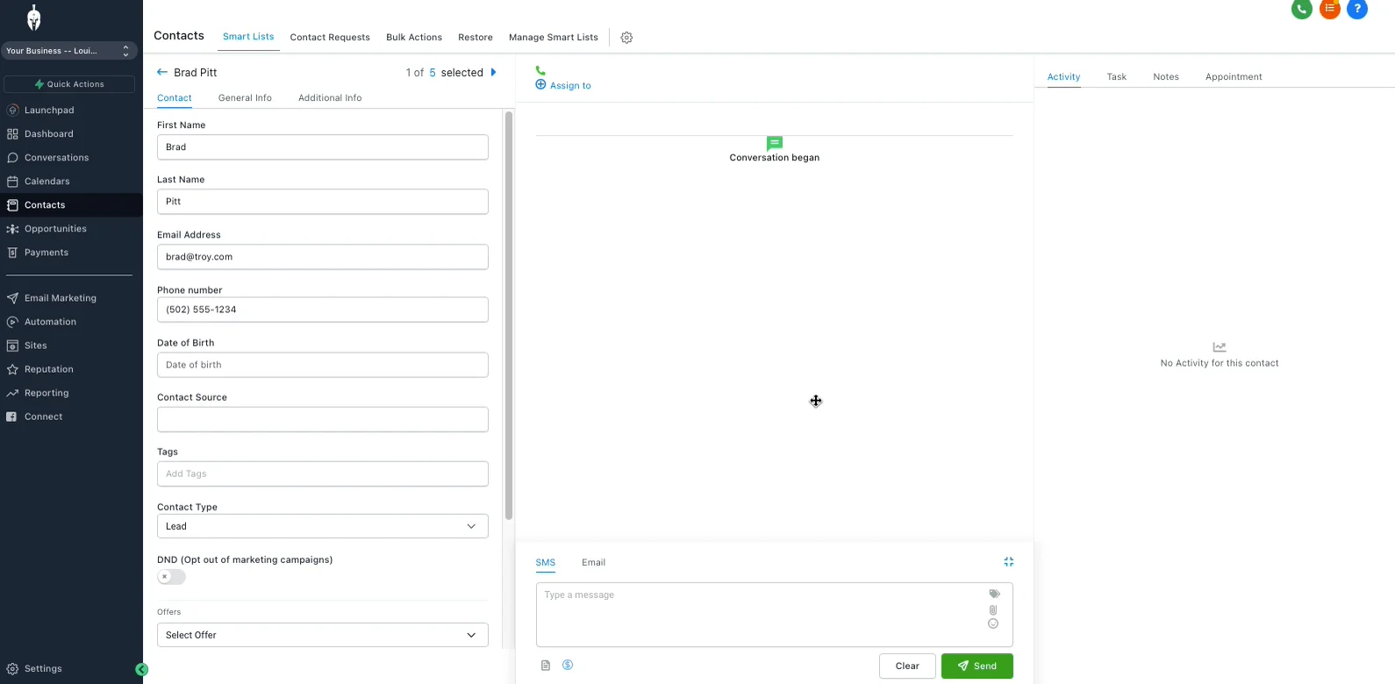The height and width of the screenshot is (684, 1395).
Task: Collapse the message composer panel icon
Action: pyautogui.click(x=1009, y=561)
